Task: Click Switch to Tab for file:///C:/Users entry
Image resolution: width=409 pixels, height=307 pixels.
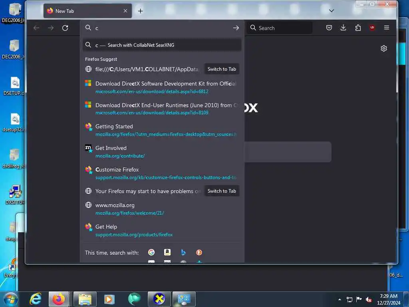Action: pos(222,69)
